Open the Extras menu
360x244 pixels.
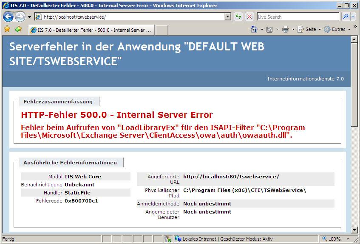tap(338, 29)
